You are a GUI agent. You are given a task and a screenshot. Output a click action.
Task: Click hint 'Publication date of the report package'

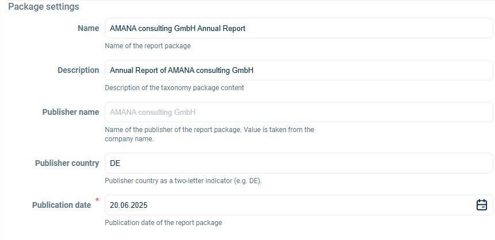[163, 223]
